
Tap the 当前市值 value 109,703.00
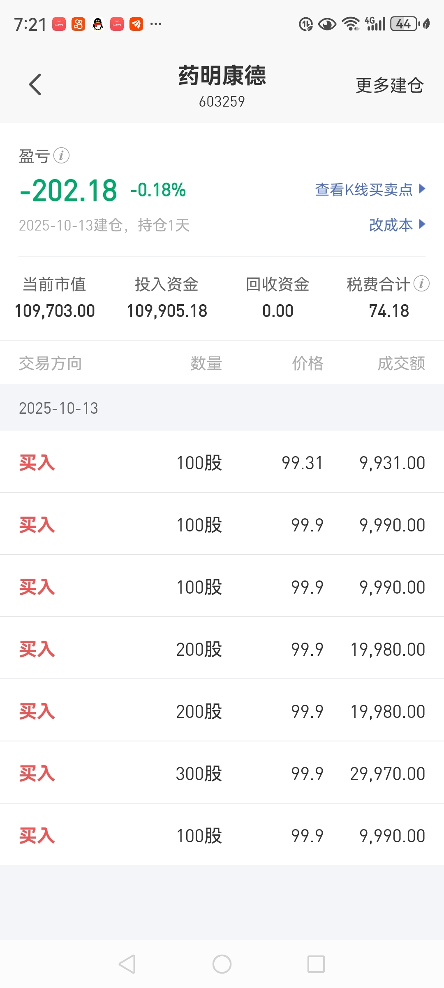(55, 311)
